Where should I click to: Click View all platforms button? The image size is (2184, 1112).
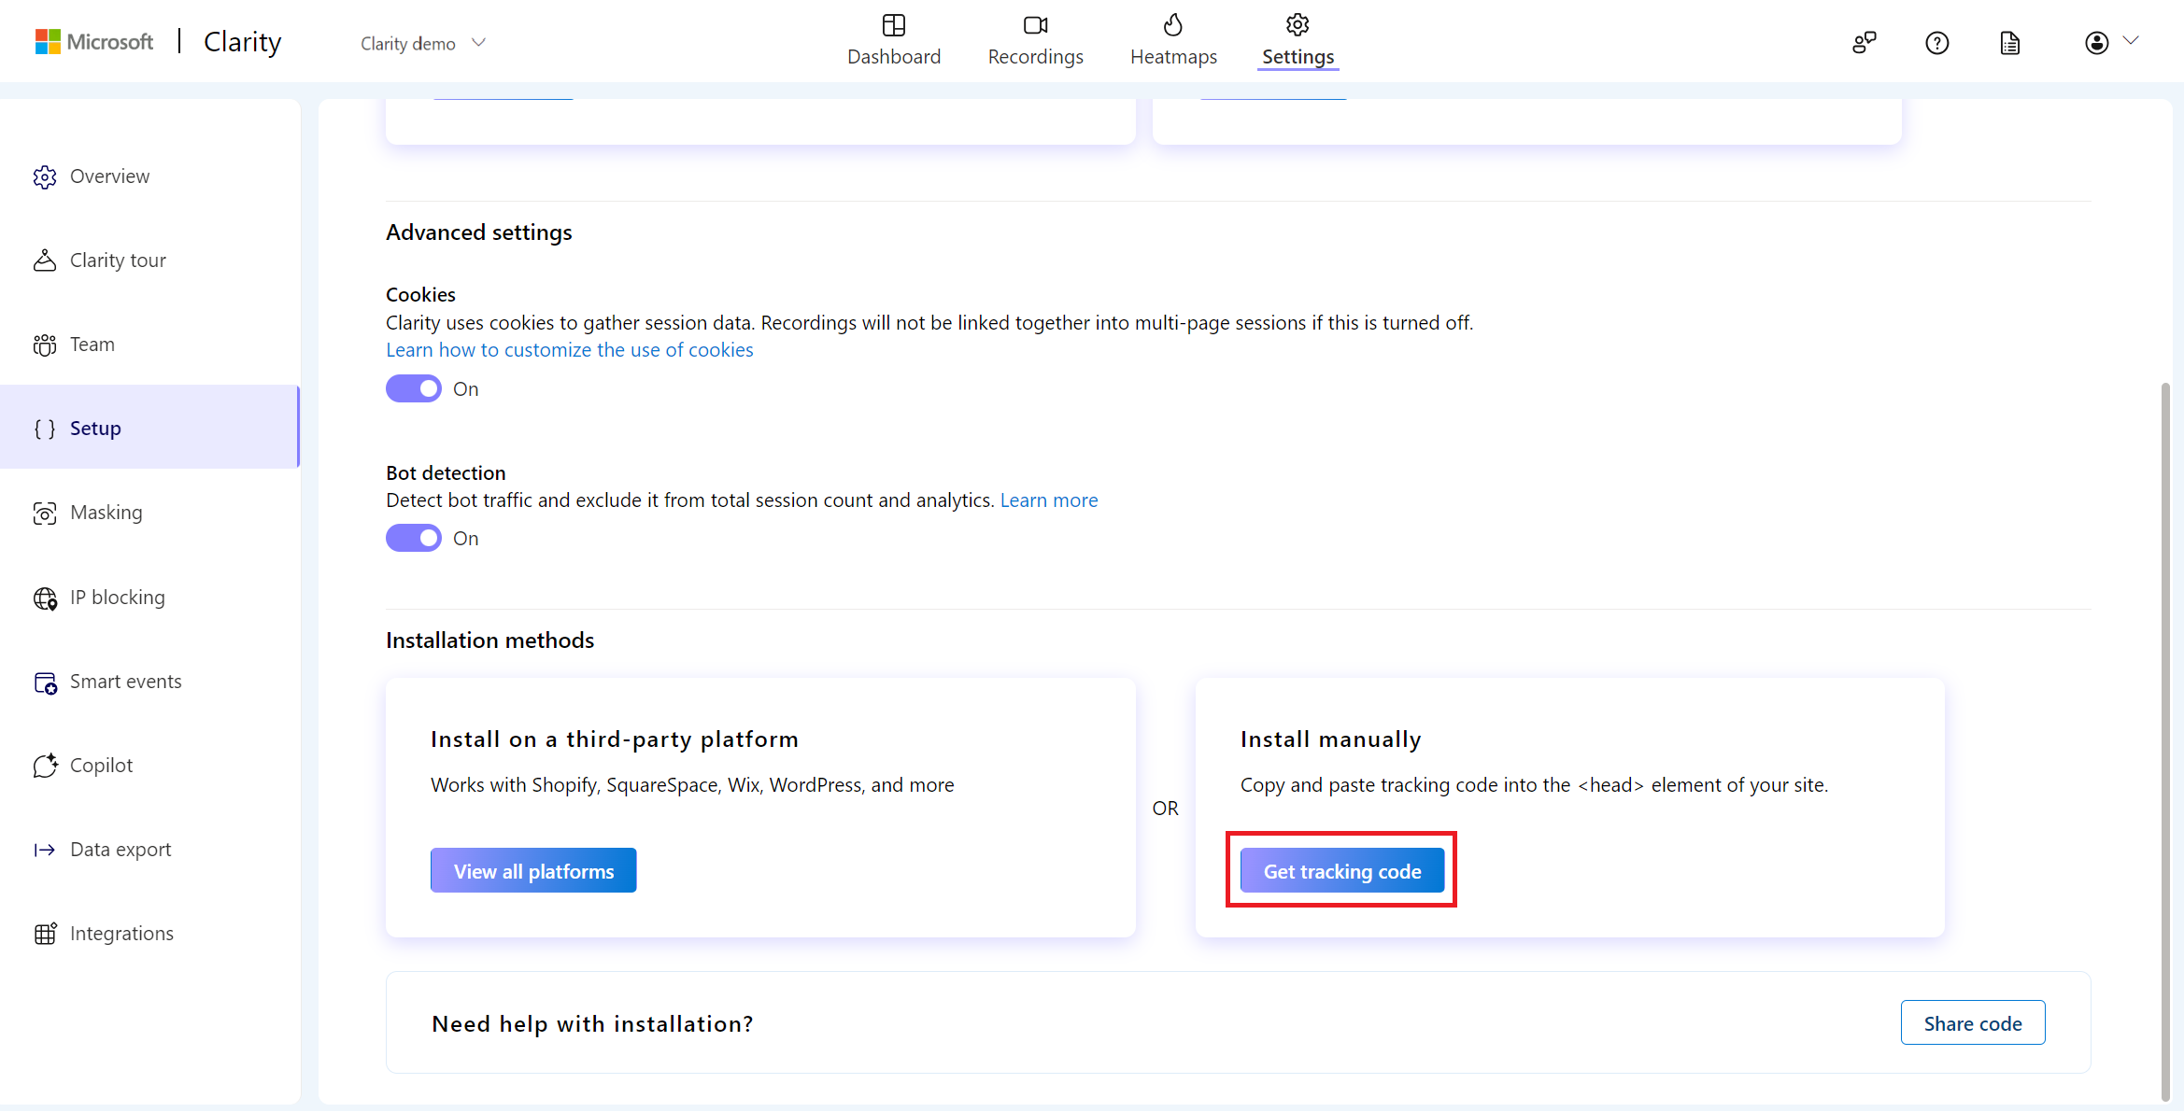(533, 871)
